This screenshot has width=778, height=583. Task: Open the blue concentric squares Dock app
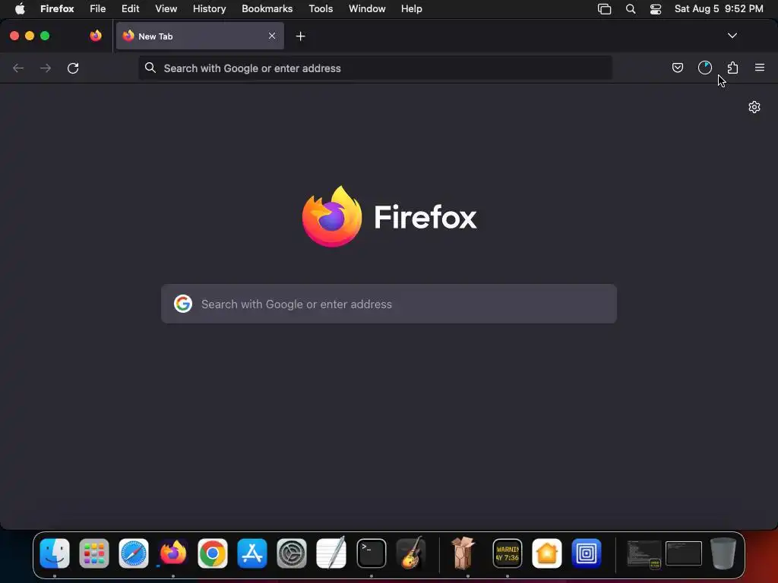[587, 553]
